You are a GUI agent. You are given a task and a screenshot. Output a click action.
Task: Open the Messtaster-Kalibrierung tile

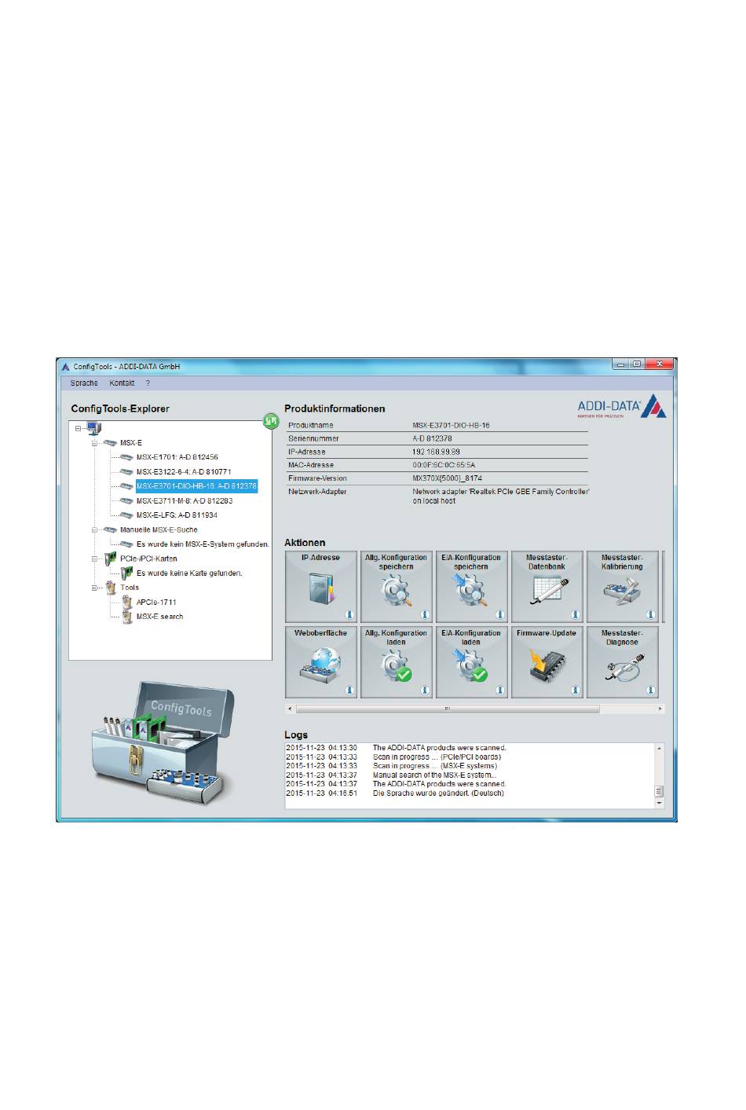622,587
